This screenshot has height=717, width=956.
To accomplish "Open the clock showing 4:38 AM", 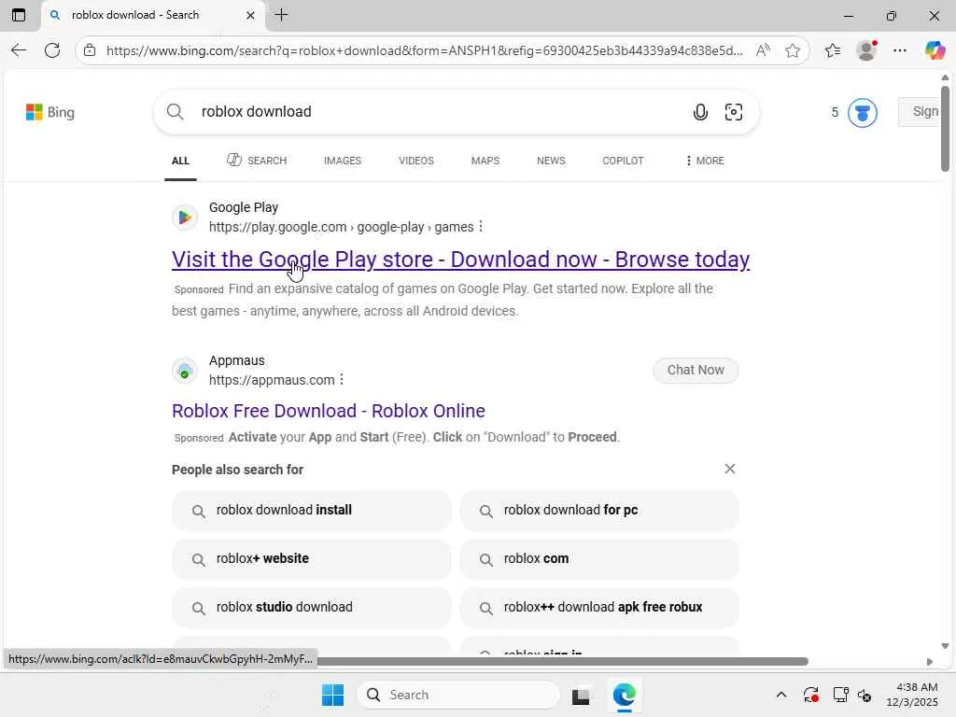I will pos(911,695).
